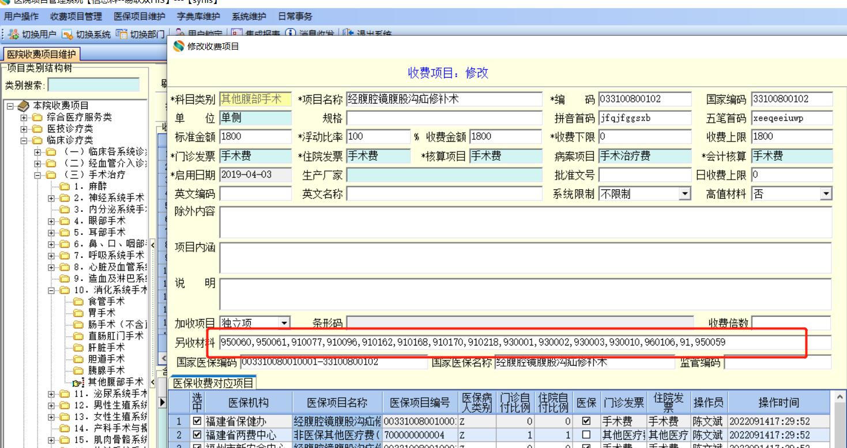Toggle the 医保 checkbox in 福建省两费中心 row

coord(586,434)
